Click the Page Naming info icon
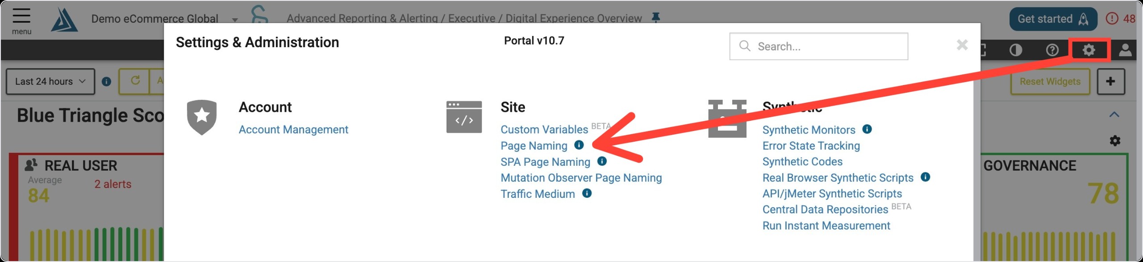Screen dimensions: 1143x262 coord(579,145)
